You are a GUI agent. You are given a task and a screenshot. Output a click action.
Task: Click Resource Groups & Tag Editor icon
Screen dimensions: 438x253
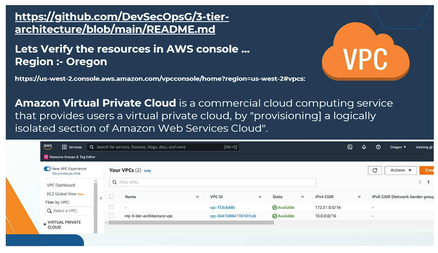[46, 157]
